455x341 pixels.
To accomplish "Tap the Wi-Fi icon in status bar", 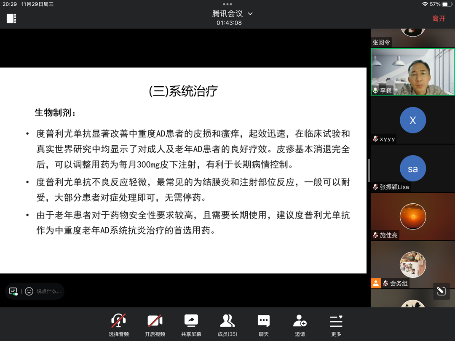I will pos(425,4).
